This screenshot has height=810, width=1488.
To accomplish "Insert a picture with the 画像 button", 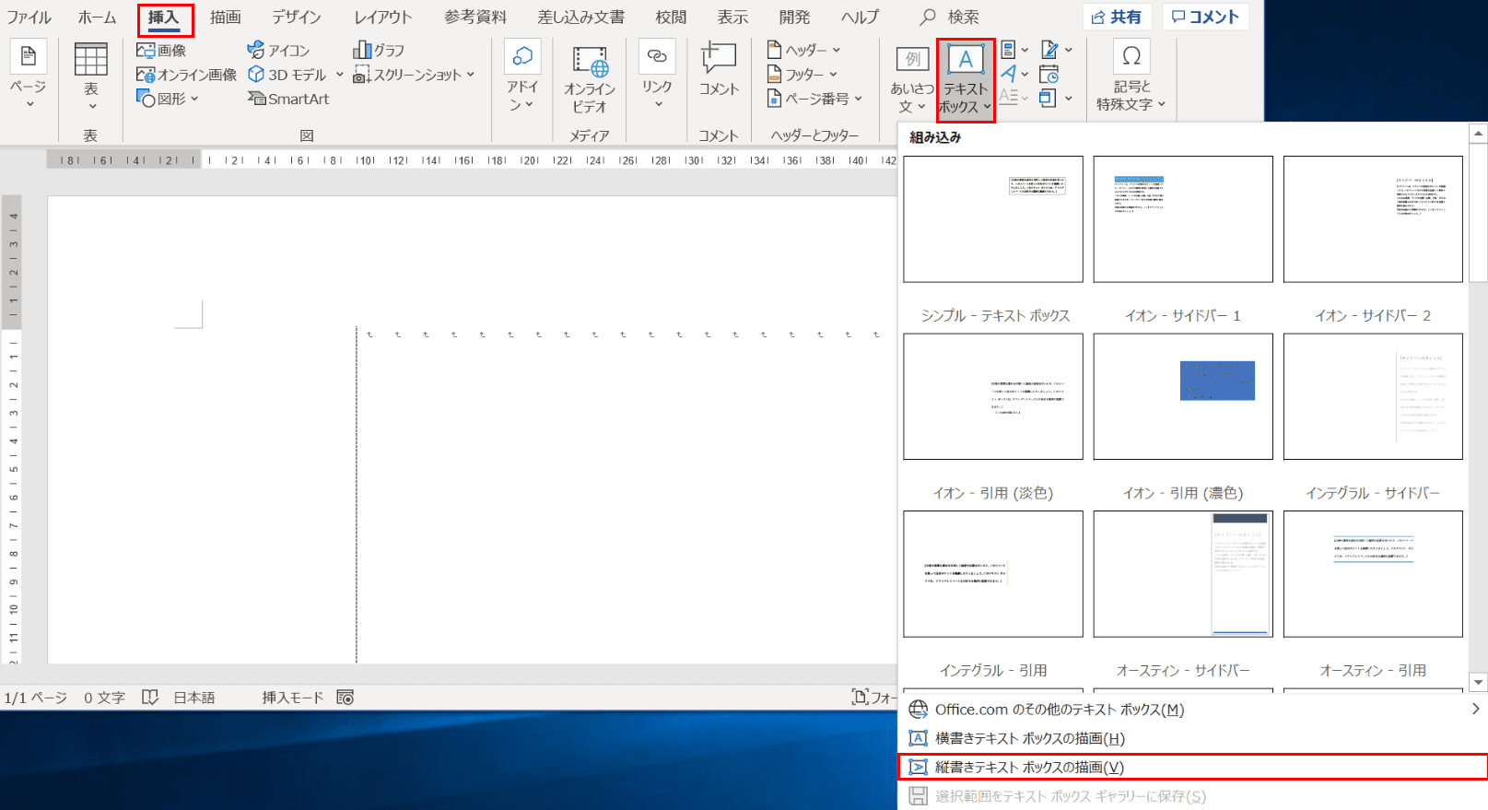I will [x=161, y=50].
